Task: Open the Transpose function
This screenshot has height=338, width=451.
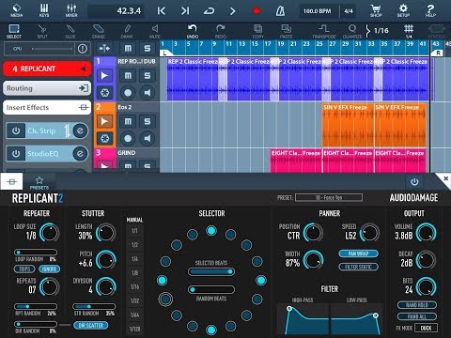Action: pyautogui.click(x=324, y=31)
